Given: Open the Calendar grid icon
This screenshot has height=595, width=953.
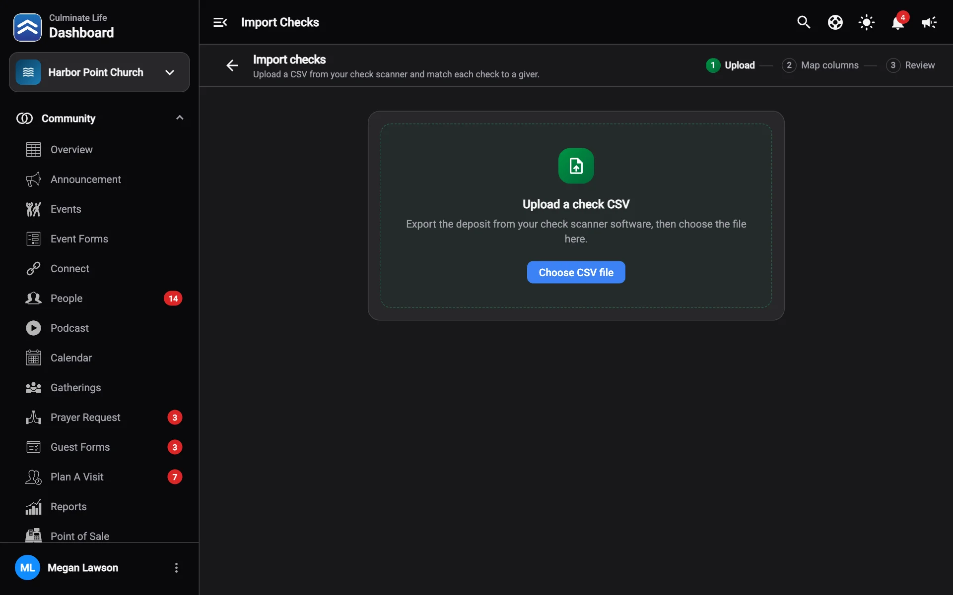Looking at the screenshot, I should pos(33,358).
